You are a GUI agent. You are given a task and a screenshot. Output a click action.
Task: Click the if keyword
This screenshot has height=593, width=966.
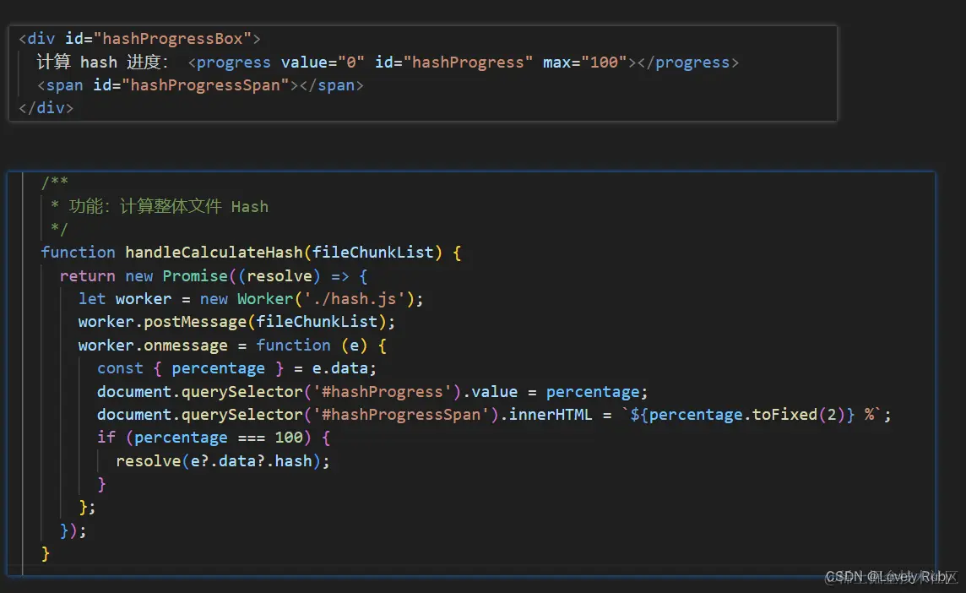106,438
